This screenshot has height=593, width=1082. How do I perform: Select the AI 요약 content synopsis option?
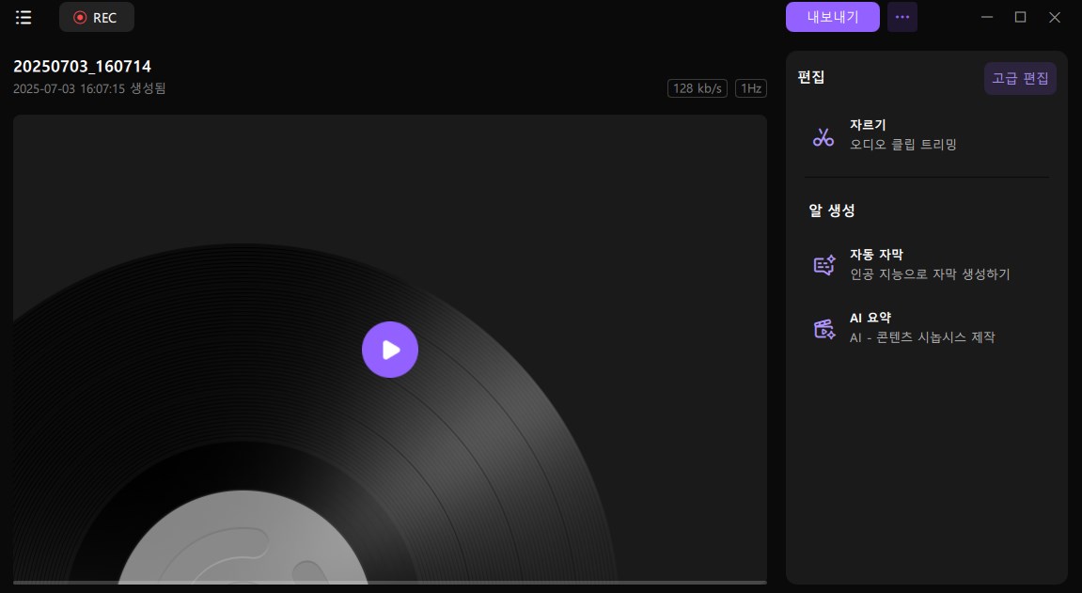pyautogui.click(x=921, y=328)
